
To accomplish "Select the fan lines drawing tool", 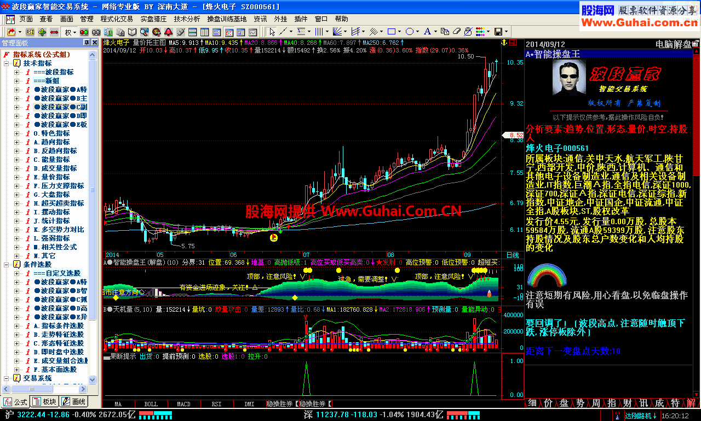I will pos(337,32).
